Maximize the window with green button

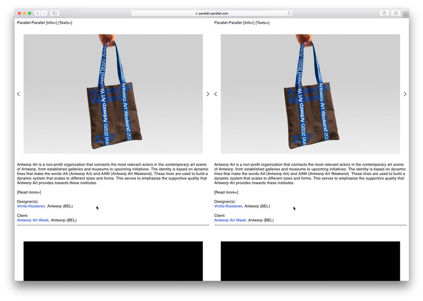coord(30,13)
